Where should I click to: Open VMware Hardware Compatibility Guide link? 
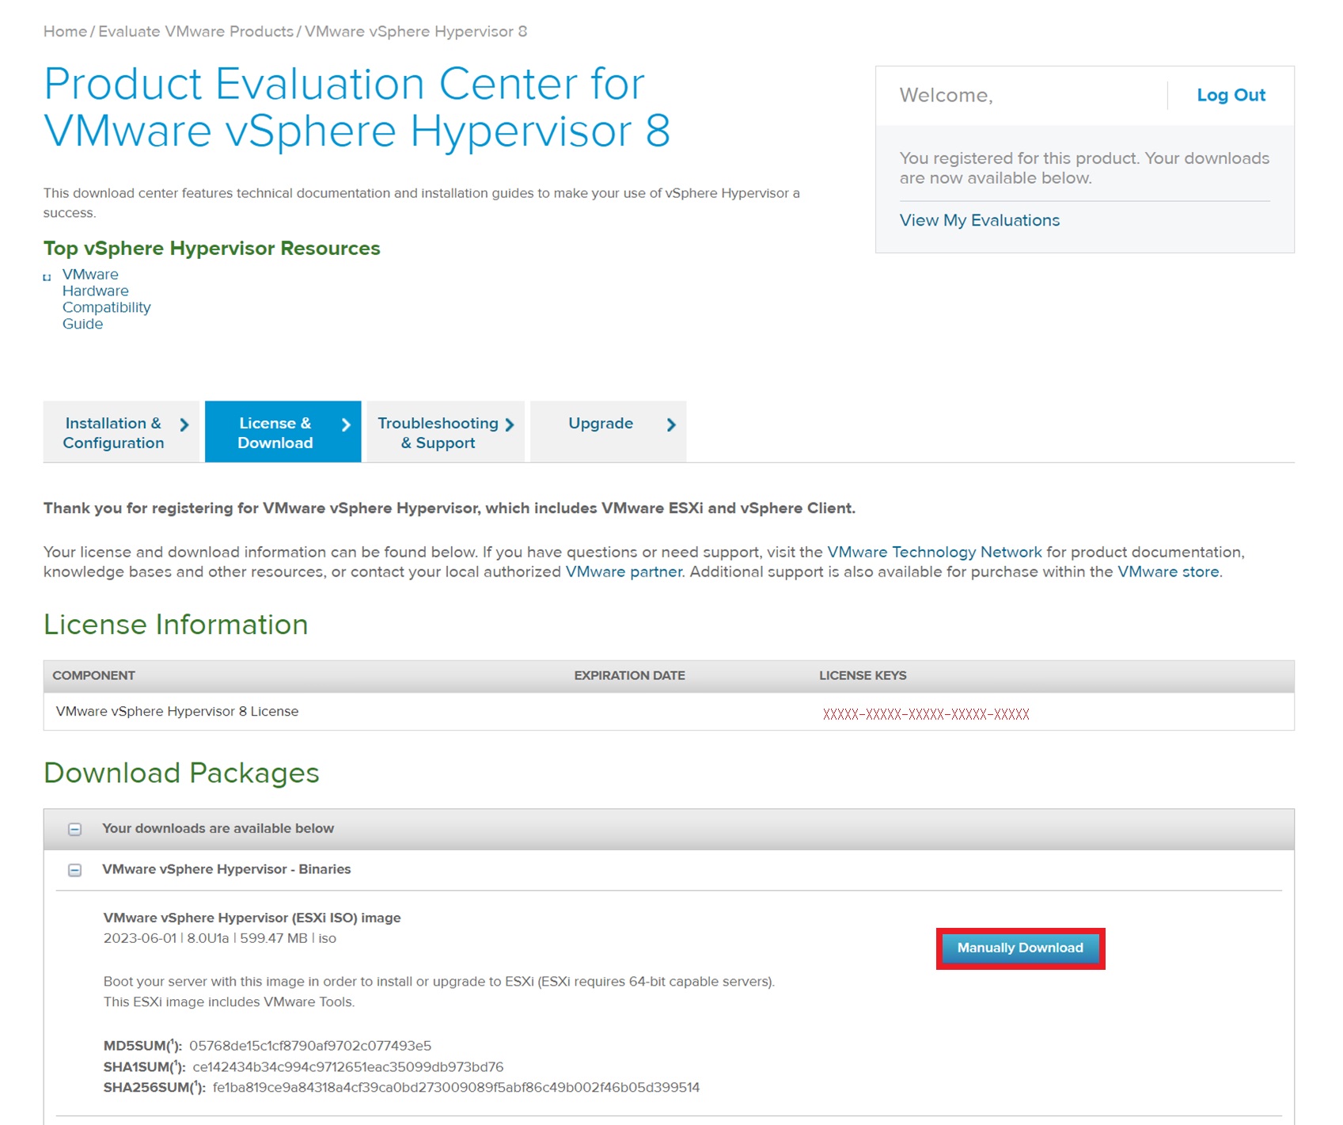(x=106, y=299)
